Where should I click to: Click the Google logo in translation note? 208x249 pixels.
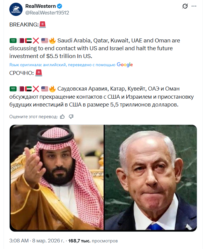tap(125, 65)
